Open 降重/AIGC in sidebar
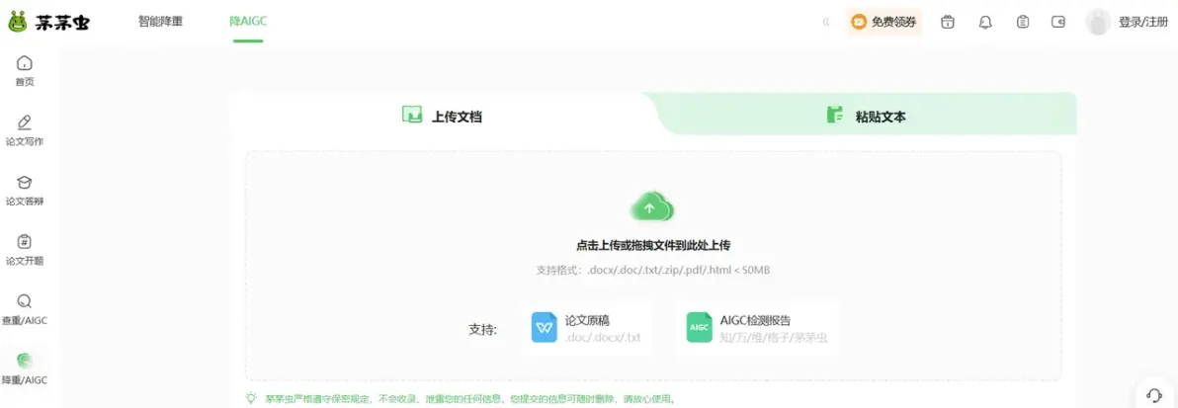 tap(25, 368)
